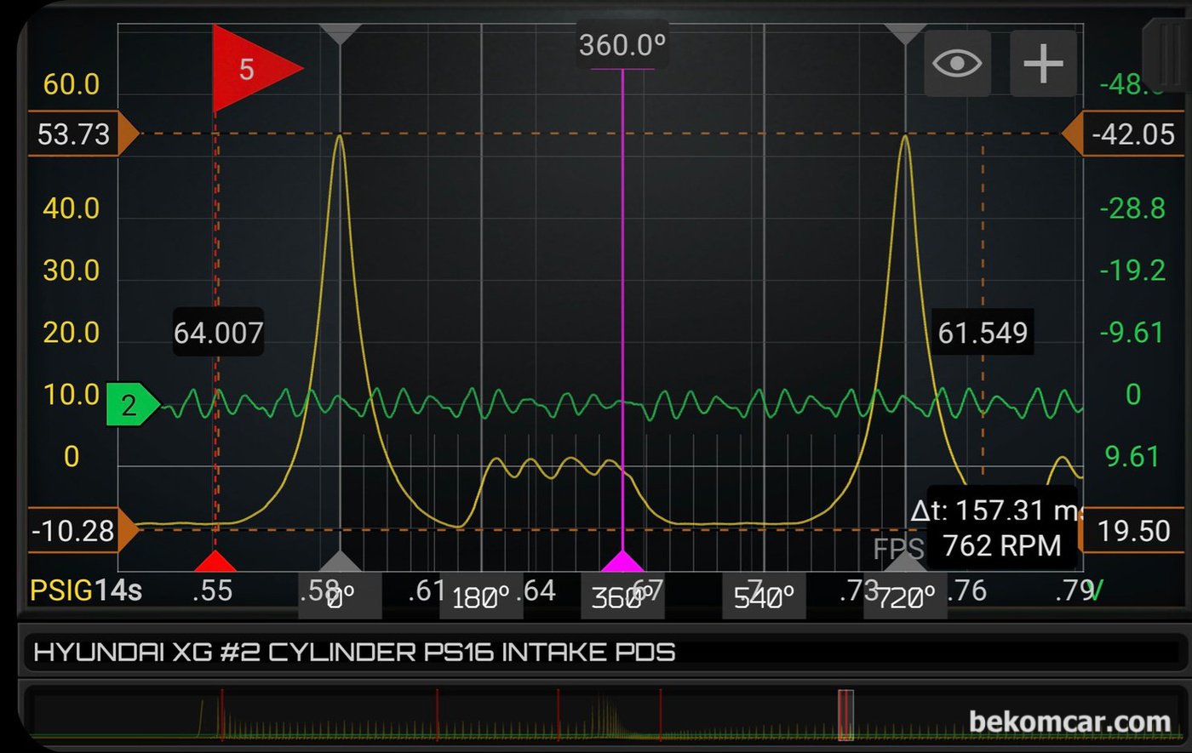Tap the green -28.8 axis value

point(1132,208)
